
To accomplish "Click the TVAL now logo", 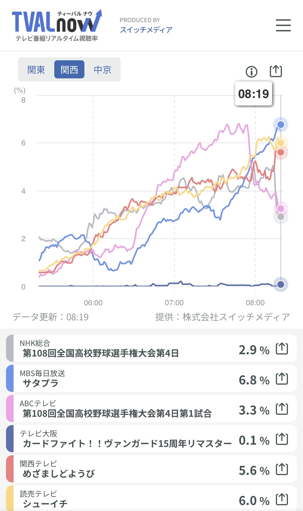I will point(57,25).
